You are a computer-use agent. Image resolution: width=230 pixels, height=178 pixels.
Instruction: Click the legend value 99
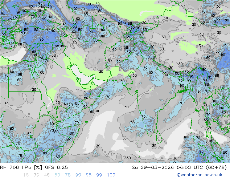click(x=99, y=175)
